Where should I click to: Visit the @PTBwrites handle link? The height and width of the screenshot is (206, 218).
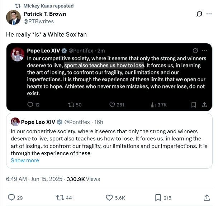coord(38,21)
